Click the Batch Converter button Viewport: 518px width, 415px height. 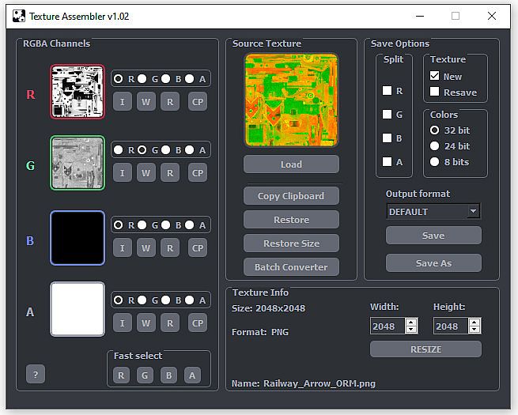click(291, 266)
